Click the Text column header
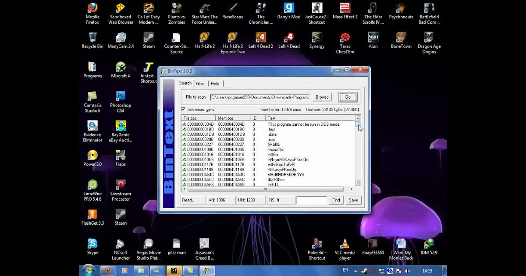 coord(310,118)
